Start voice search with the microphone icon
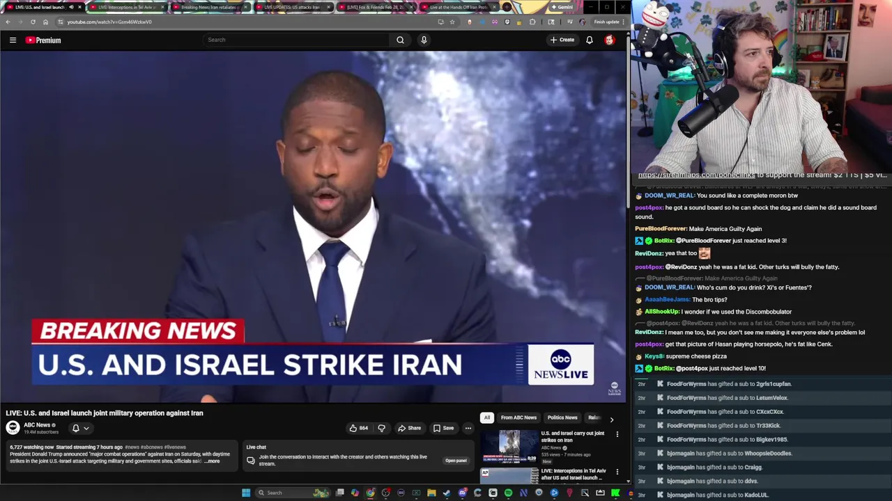 (424, 40)
